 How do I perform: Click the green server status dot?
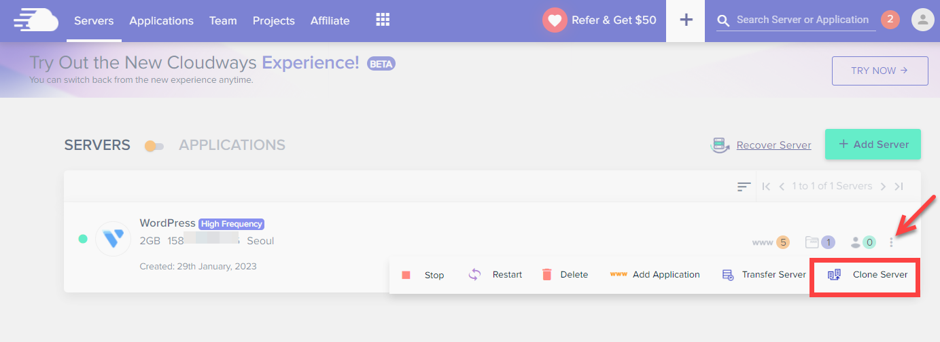(83, 239)
